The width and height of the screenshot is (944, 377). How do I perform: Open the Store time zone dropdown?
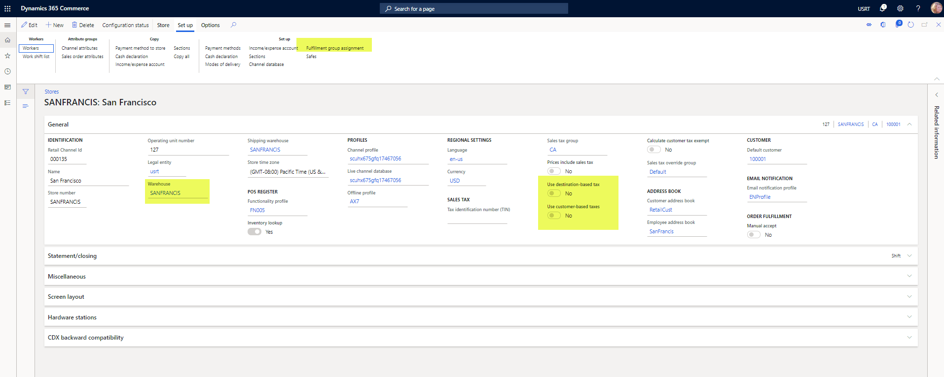[288, 172]
